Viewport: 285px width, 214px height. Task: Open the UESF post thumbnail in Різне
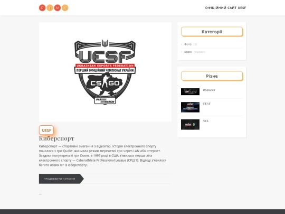point(190,107)
